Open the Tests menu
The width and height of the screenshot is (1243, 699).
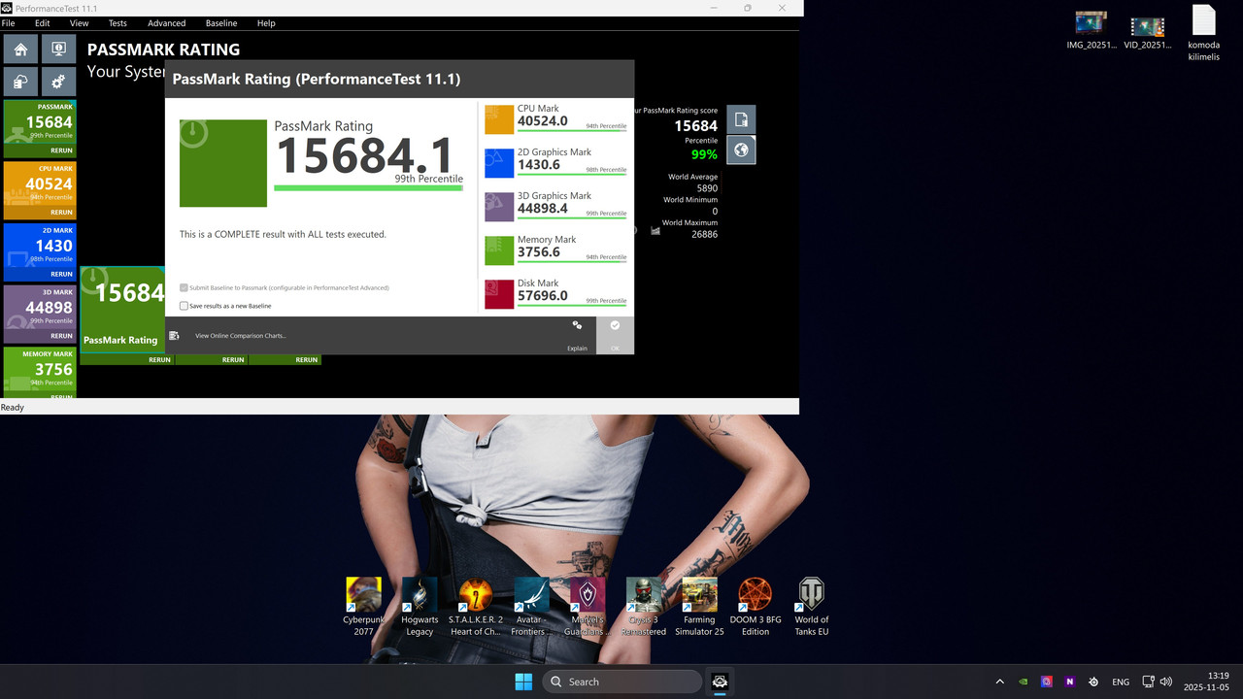point(118,23)
